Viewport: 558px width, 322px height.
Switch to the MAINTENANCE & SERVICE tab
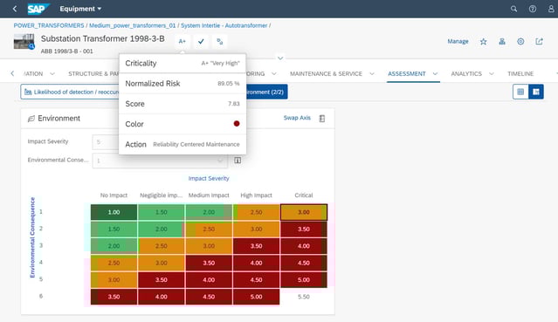pos(326,73)
